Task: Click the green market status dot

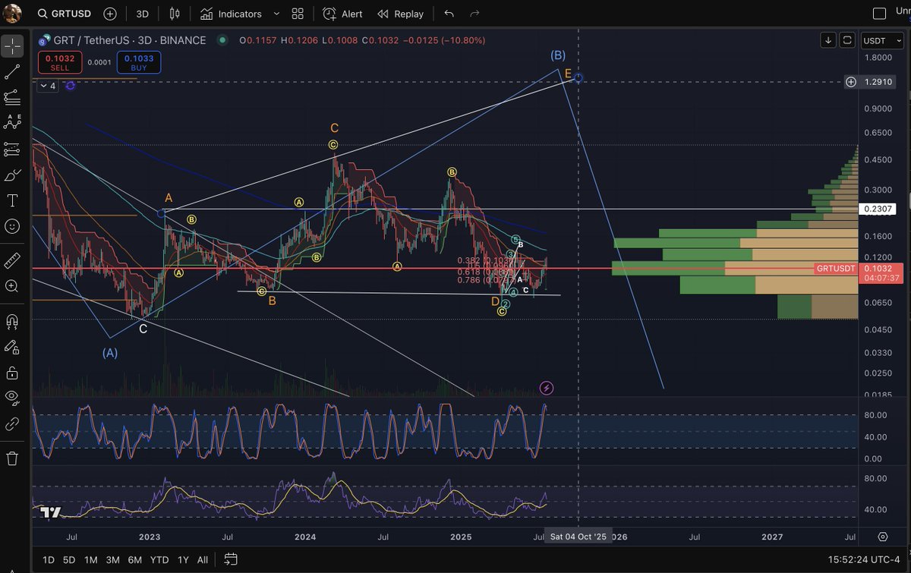Action: pyautogui.click(x=222, y=40)
